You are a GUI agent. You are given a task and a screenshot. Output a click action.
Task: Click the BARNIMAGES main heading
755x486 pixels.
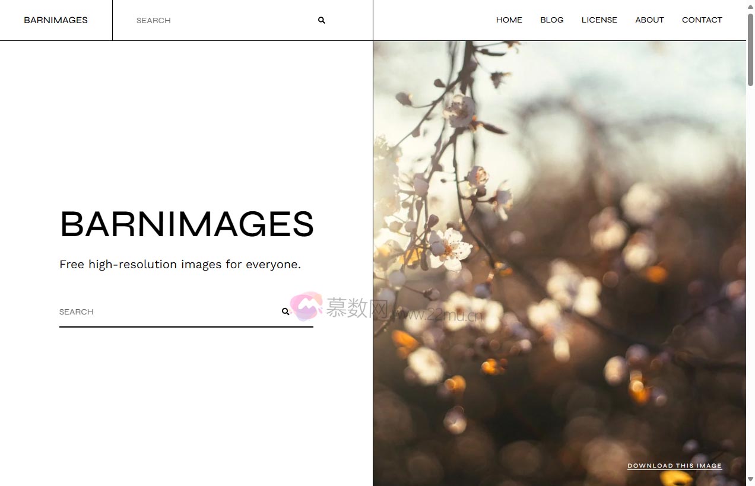[x=186, y=225]
